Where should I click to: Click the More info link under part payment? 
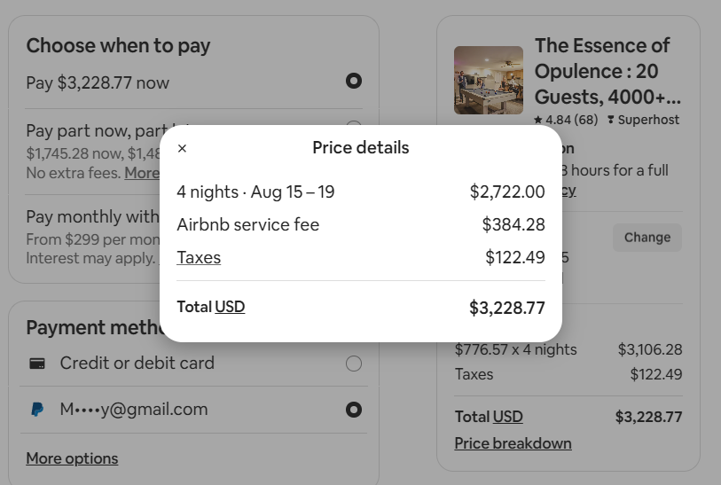coord(142,173)
